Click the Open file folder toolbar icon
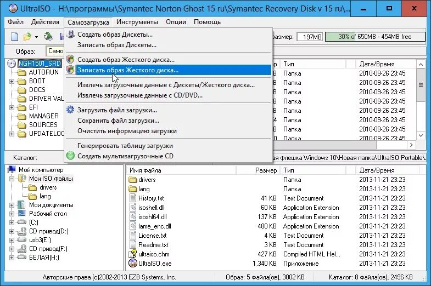The height and width of the screenshot is (286, 431). [27, 37]
